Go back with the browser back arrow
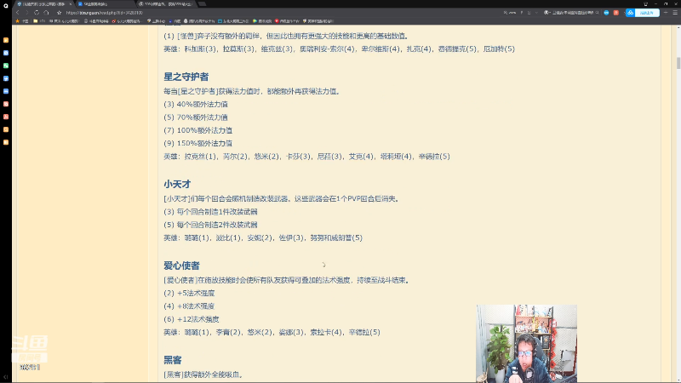 click(x=17, y=13)
